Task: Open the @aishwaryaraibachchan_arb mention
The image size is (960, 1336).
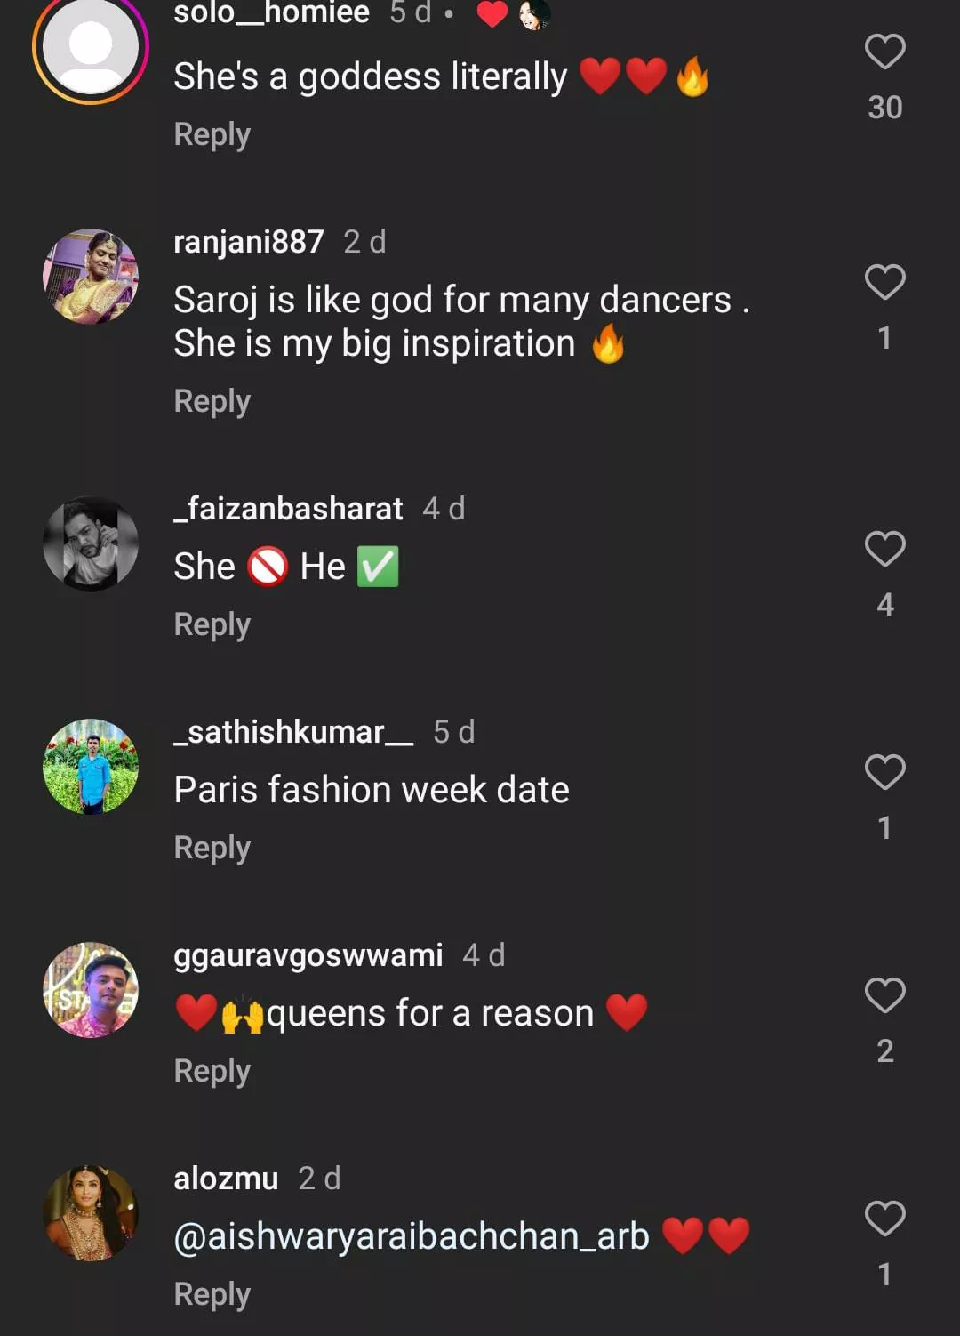Action: (412, 1236)
